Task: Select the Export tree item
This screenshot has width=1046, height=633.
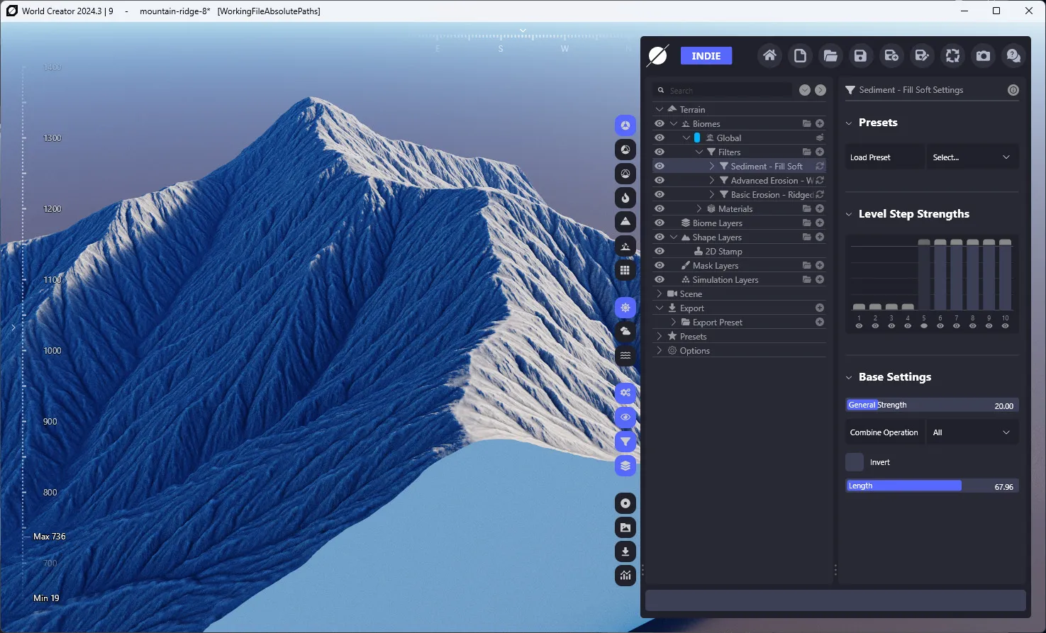Action: click(x=691, y=308)
